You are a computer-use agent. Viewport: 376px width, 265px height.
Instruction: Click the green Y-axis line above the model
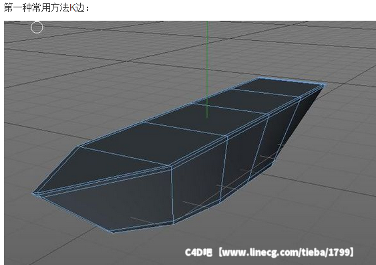[x=207, y=70]
